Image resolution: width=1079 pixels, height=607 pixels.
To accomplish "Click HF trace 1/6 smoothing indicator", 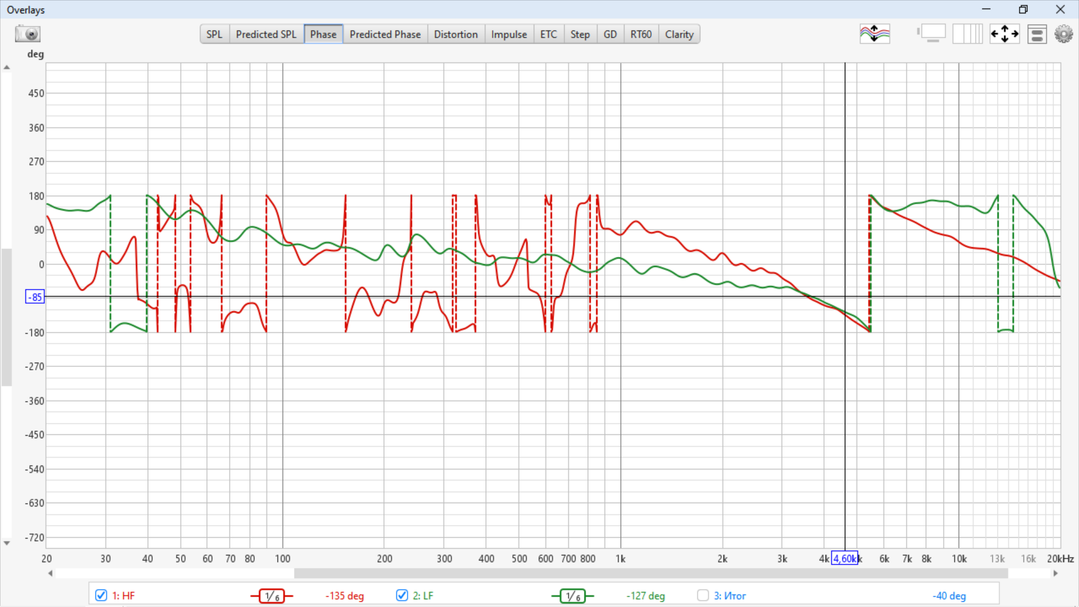I will point(272,596).
